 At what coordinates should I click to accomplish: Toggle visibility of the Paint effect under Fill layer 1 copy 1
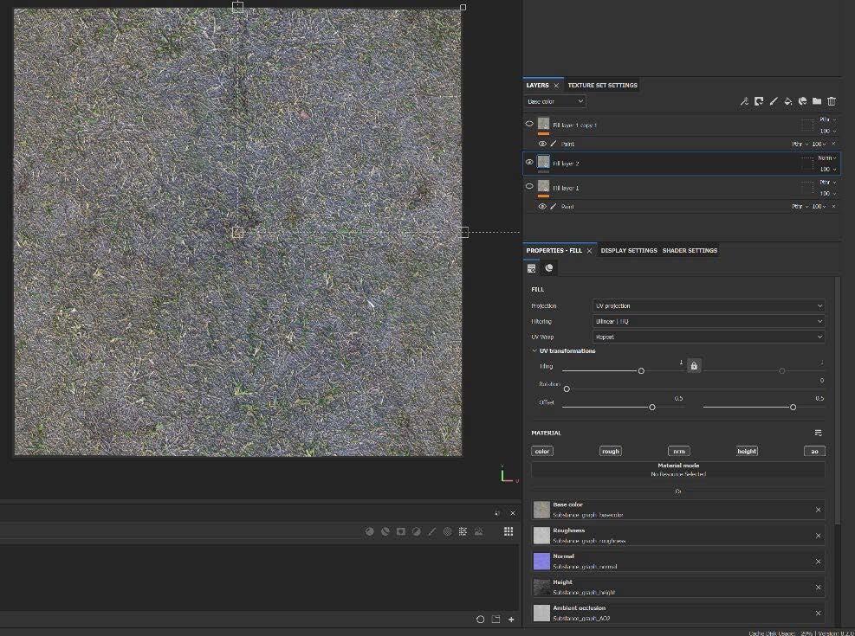(541, 144)
